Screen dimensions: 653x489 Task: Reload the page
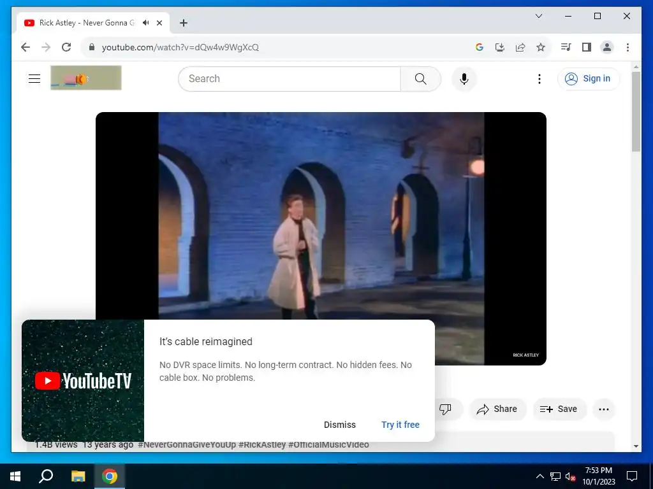tap(66, 47)
